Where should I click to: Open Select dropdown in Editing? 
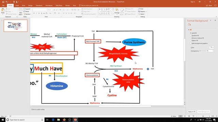point(142,14)
